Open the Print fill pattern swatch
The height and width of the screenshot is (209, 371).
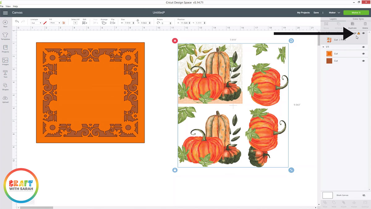pos(64,23)
